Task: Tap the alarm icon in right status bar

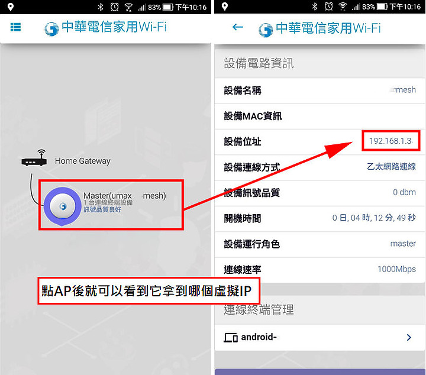Action: pyautogui.click(x=328, y=7)
